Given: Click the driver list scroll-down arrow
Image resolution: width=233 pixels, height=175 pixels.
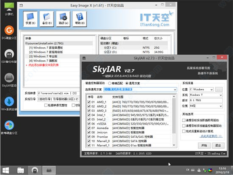Looking at the screenshot, I should [174, 145].
